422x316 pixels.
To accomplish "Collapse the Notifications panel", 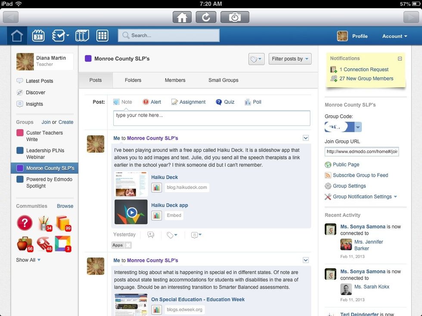I will (400, 58).
